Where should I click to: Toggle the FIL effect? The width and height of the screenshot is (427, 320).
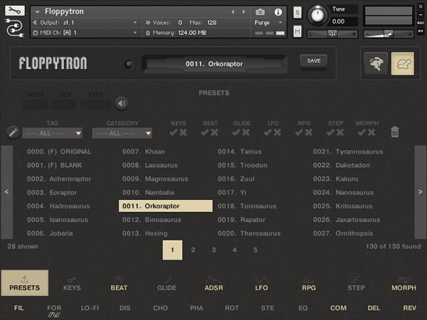coord(19,308)
